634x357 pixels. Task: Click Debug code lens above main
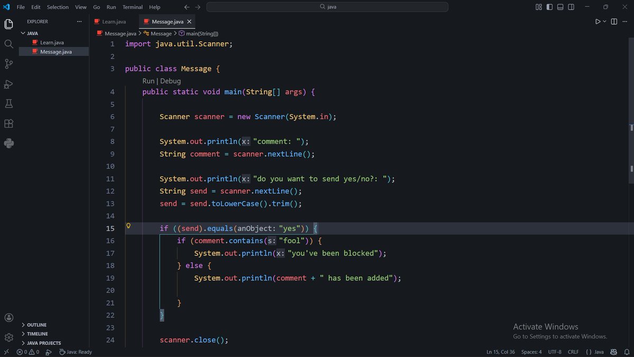pyautogui.click(x=170, y=81)
